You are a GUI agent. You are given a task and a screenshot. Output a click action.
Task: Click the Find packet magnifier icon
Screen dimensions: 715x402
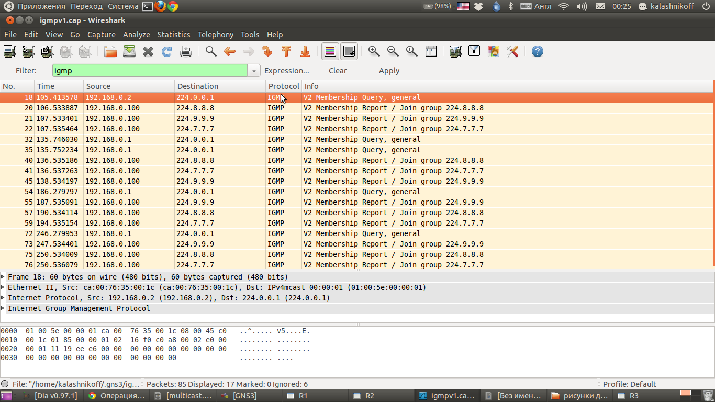211,51
